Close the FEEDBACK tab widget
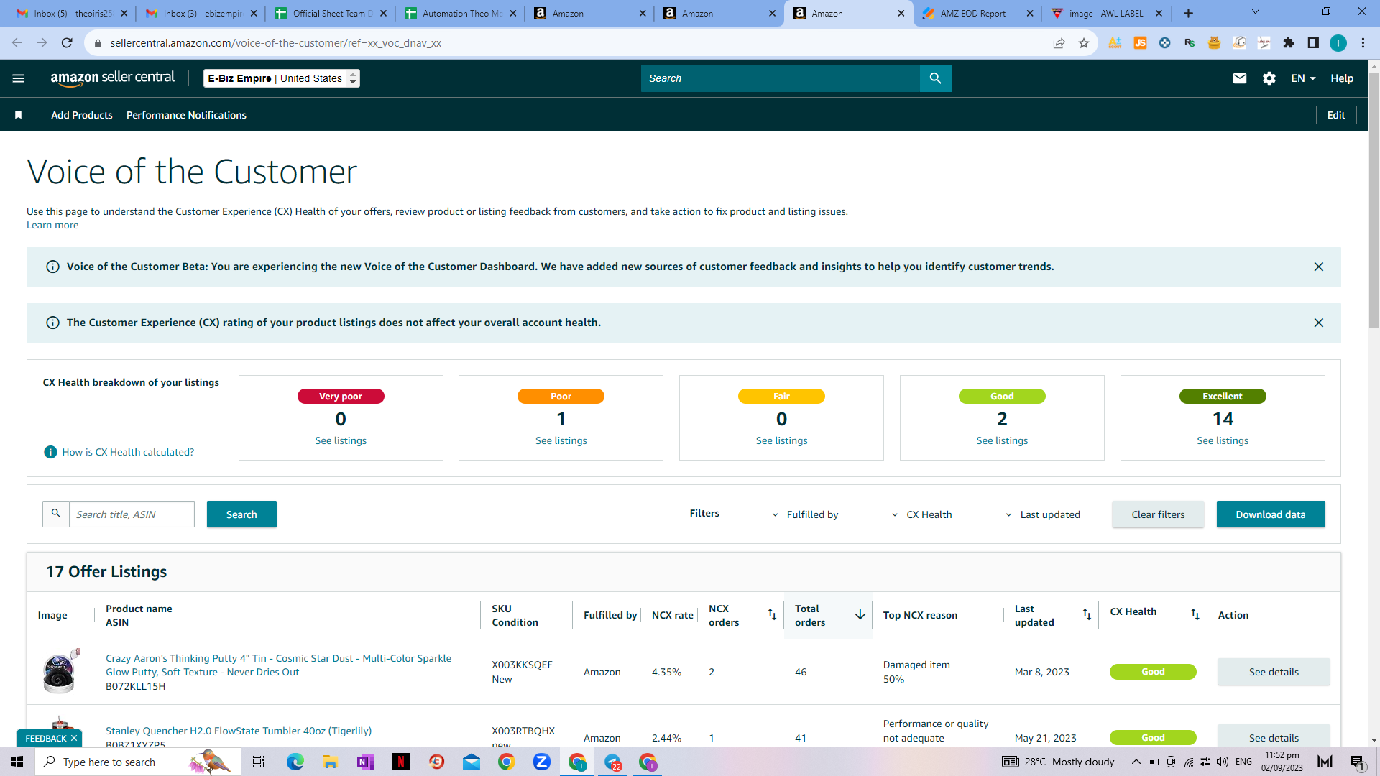 [74, 738]
